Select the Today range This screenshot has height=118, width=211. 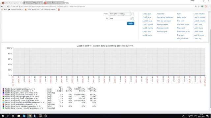[x=179, y=14]
